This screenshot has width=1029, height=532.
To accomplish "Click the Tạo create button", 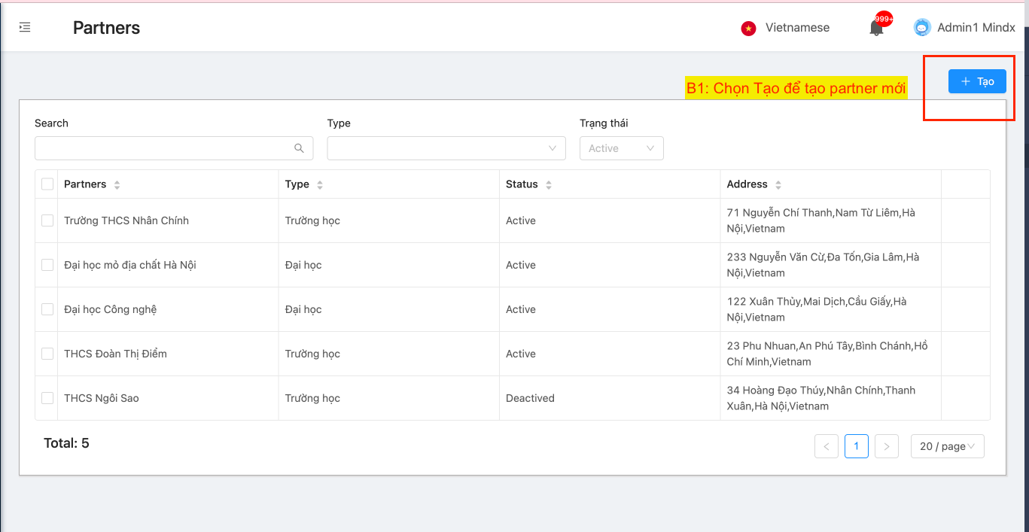I will tap(977, 81).
